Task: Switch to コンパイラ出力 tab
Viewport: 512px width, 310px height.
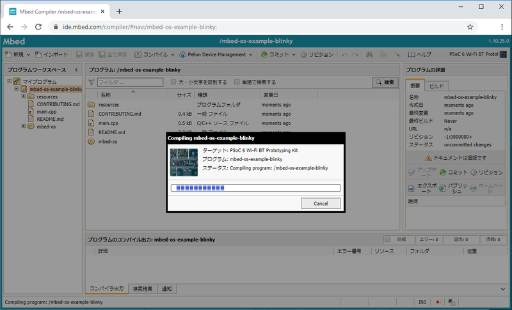Action: coord(107,288)
